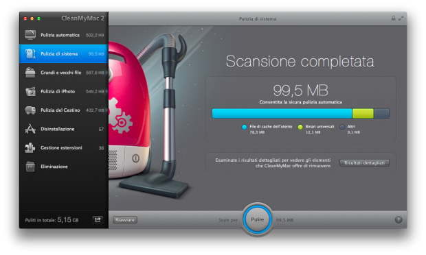Screen dimensions: 426x255
Task: Click the share icon beside Puliti in totale
Action: tap(98, 220)
